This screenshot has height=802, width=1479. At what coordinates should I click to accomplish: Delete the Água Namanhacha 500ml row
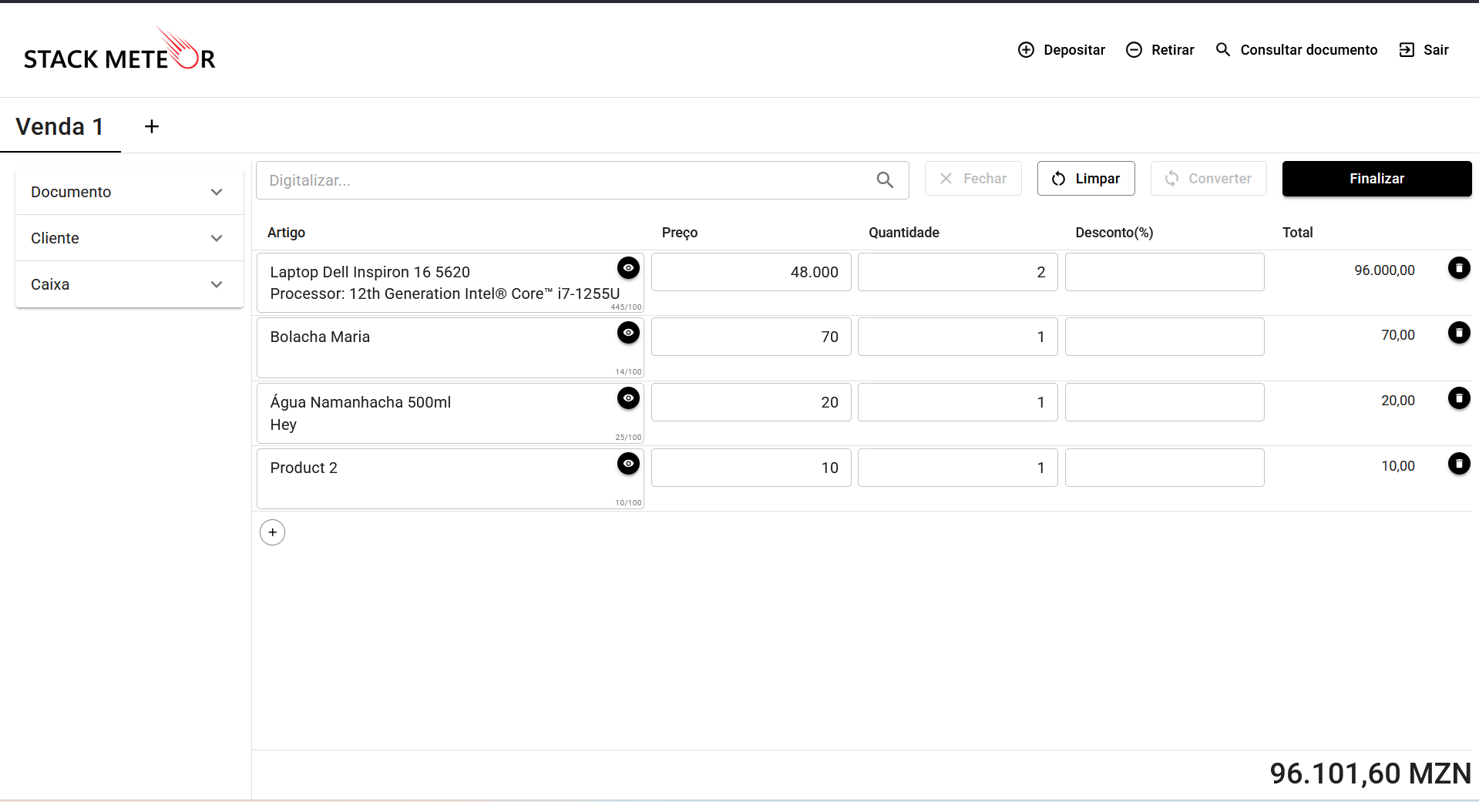coord(1459,398)
